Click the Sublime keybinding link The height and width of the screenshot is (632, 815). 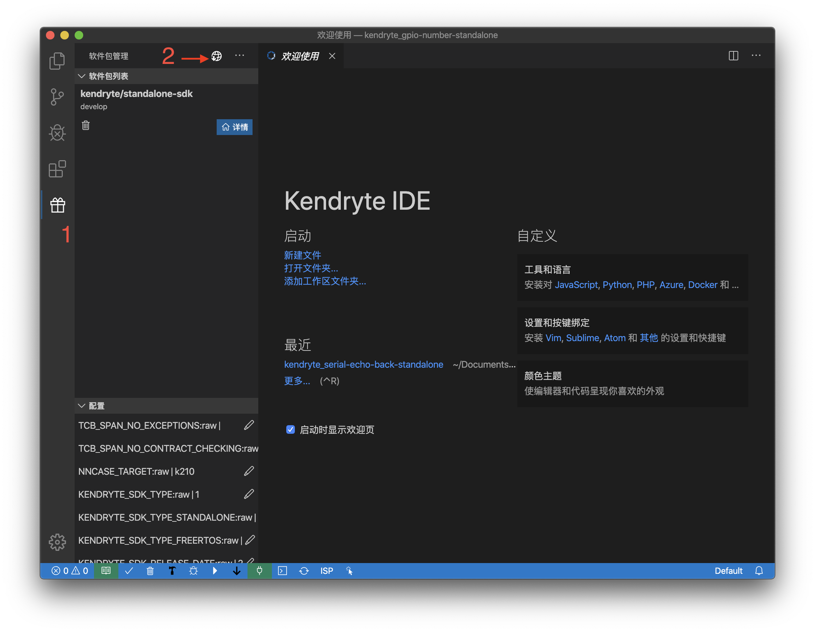[583, 338]
